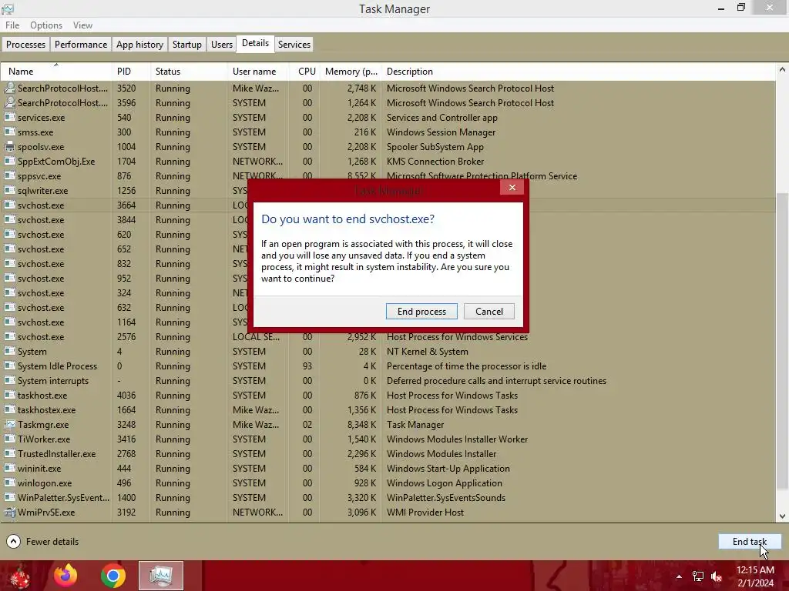Click the taskhostex.exe process icon
The height and width of the screenshot is (591, 789).
coord(9,410)
